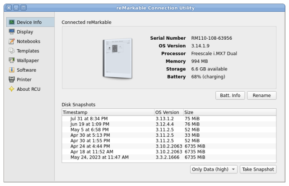This screenshot has height=186, width=289.
Task: Select the Jun 19 at 1:09 PM snapshot
Action: point(89,124)
